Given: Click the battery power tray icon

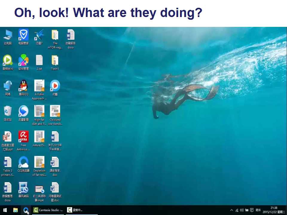Looking at the screenshot, I should pyautogui.click(x=247, y=210).
